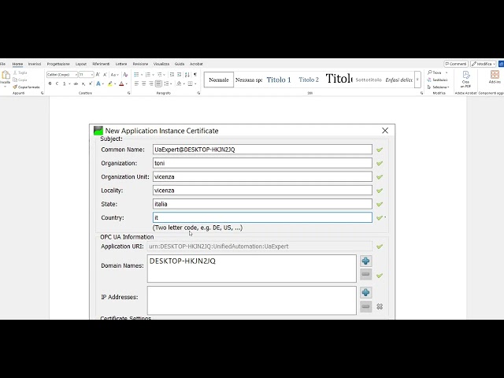Toggle underline S formatting

(65, 83)
